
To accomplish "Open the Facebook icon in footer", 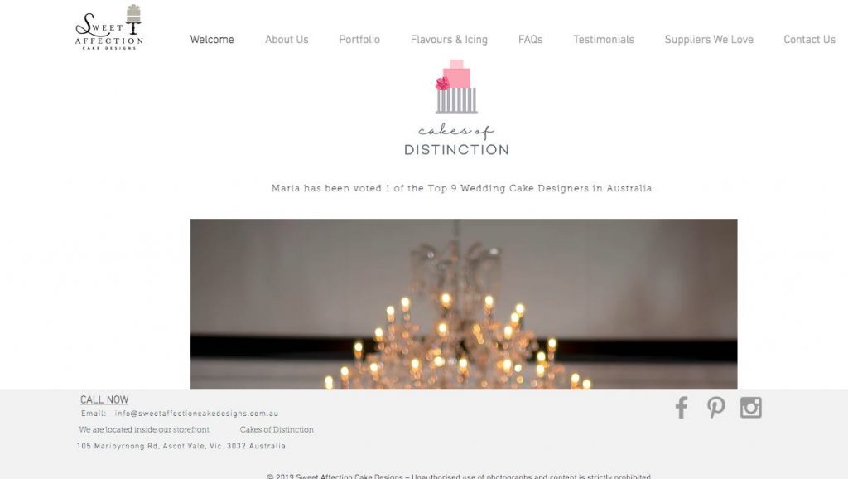I will pos(682,408).
